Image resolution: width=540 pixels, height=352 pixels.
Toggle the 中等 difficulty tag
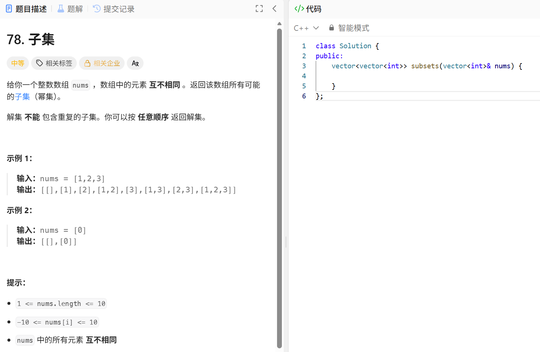point(17,63)
